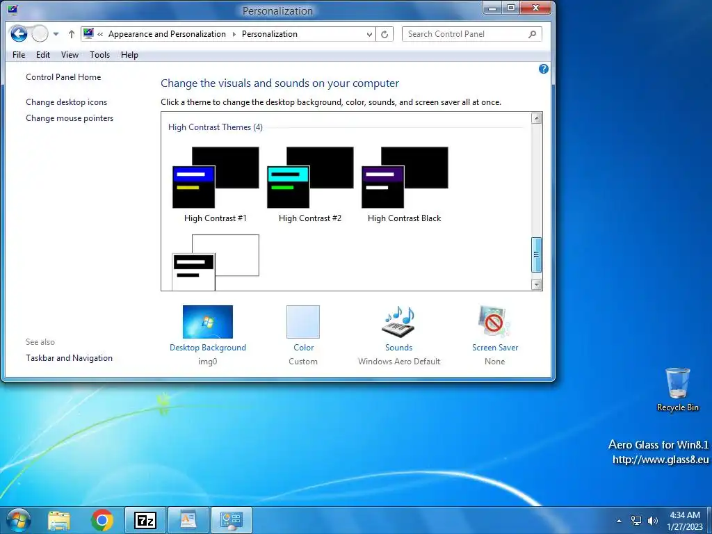Click the breadcrumb separator arrow after Appearance
Image resolution: width=712 pixels, height=534 pixels.
234,34
